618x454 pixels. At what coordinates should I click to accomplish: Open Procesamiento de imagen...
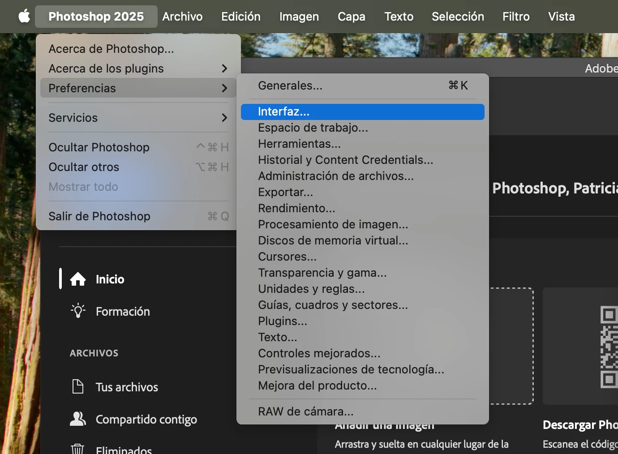[x=363, y=224]
